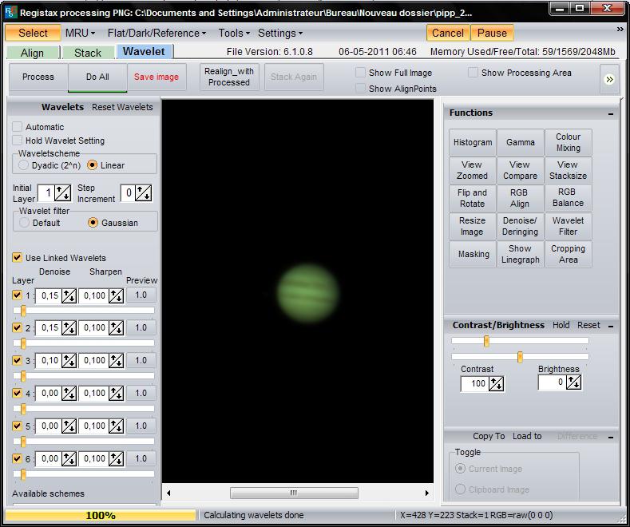Click layer 2 denoise stepper arrows
This screenshot has width=630, height=527.
point(69,328)
